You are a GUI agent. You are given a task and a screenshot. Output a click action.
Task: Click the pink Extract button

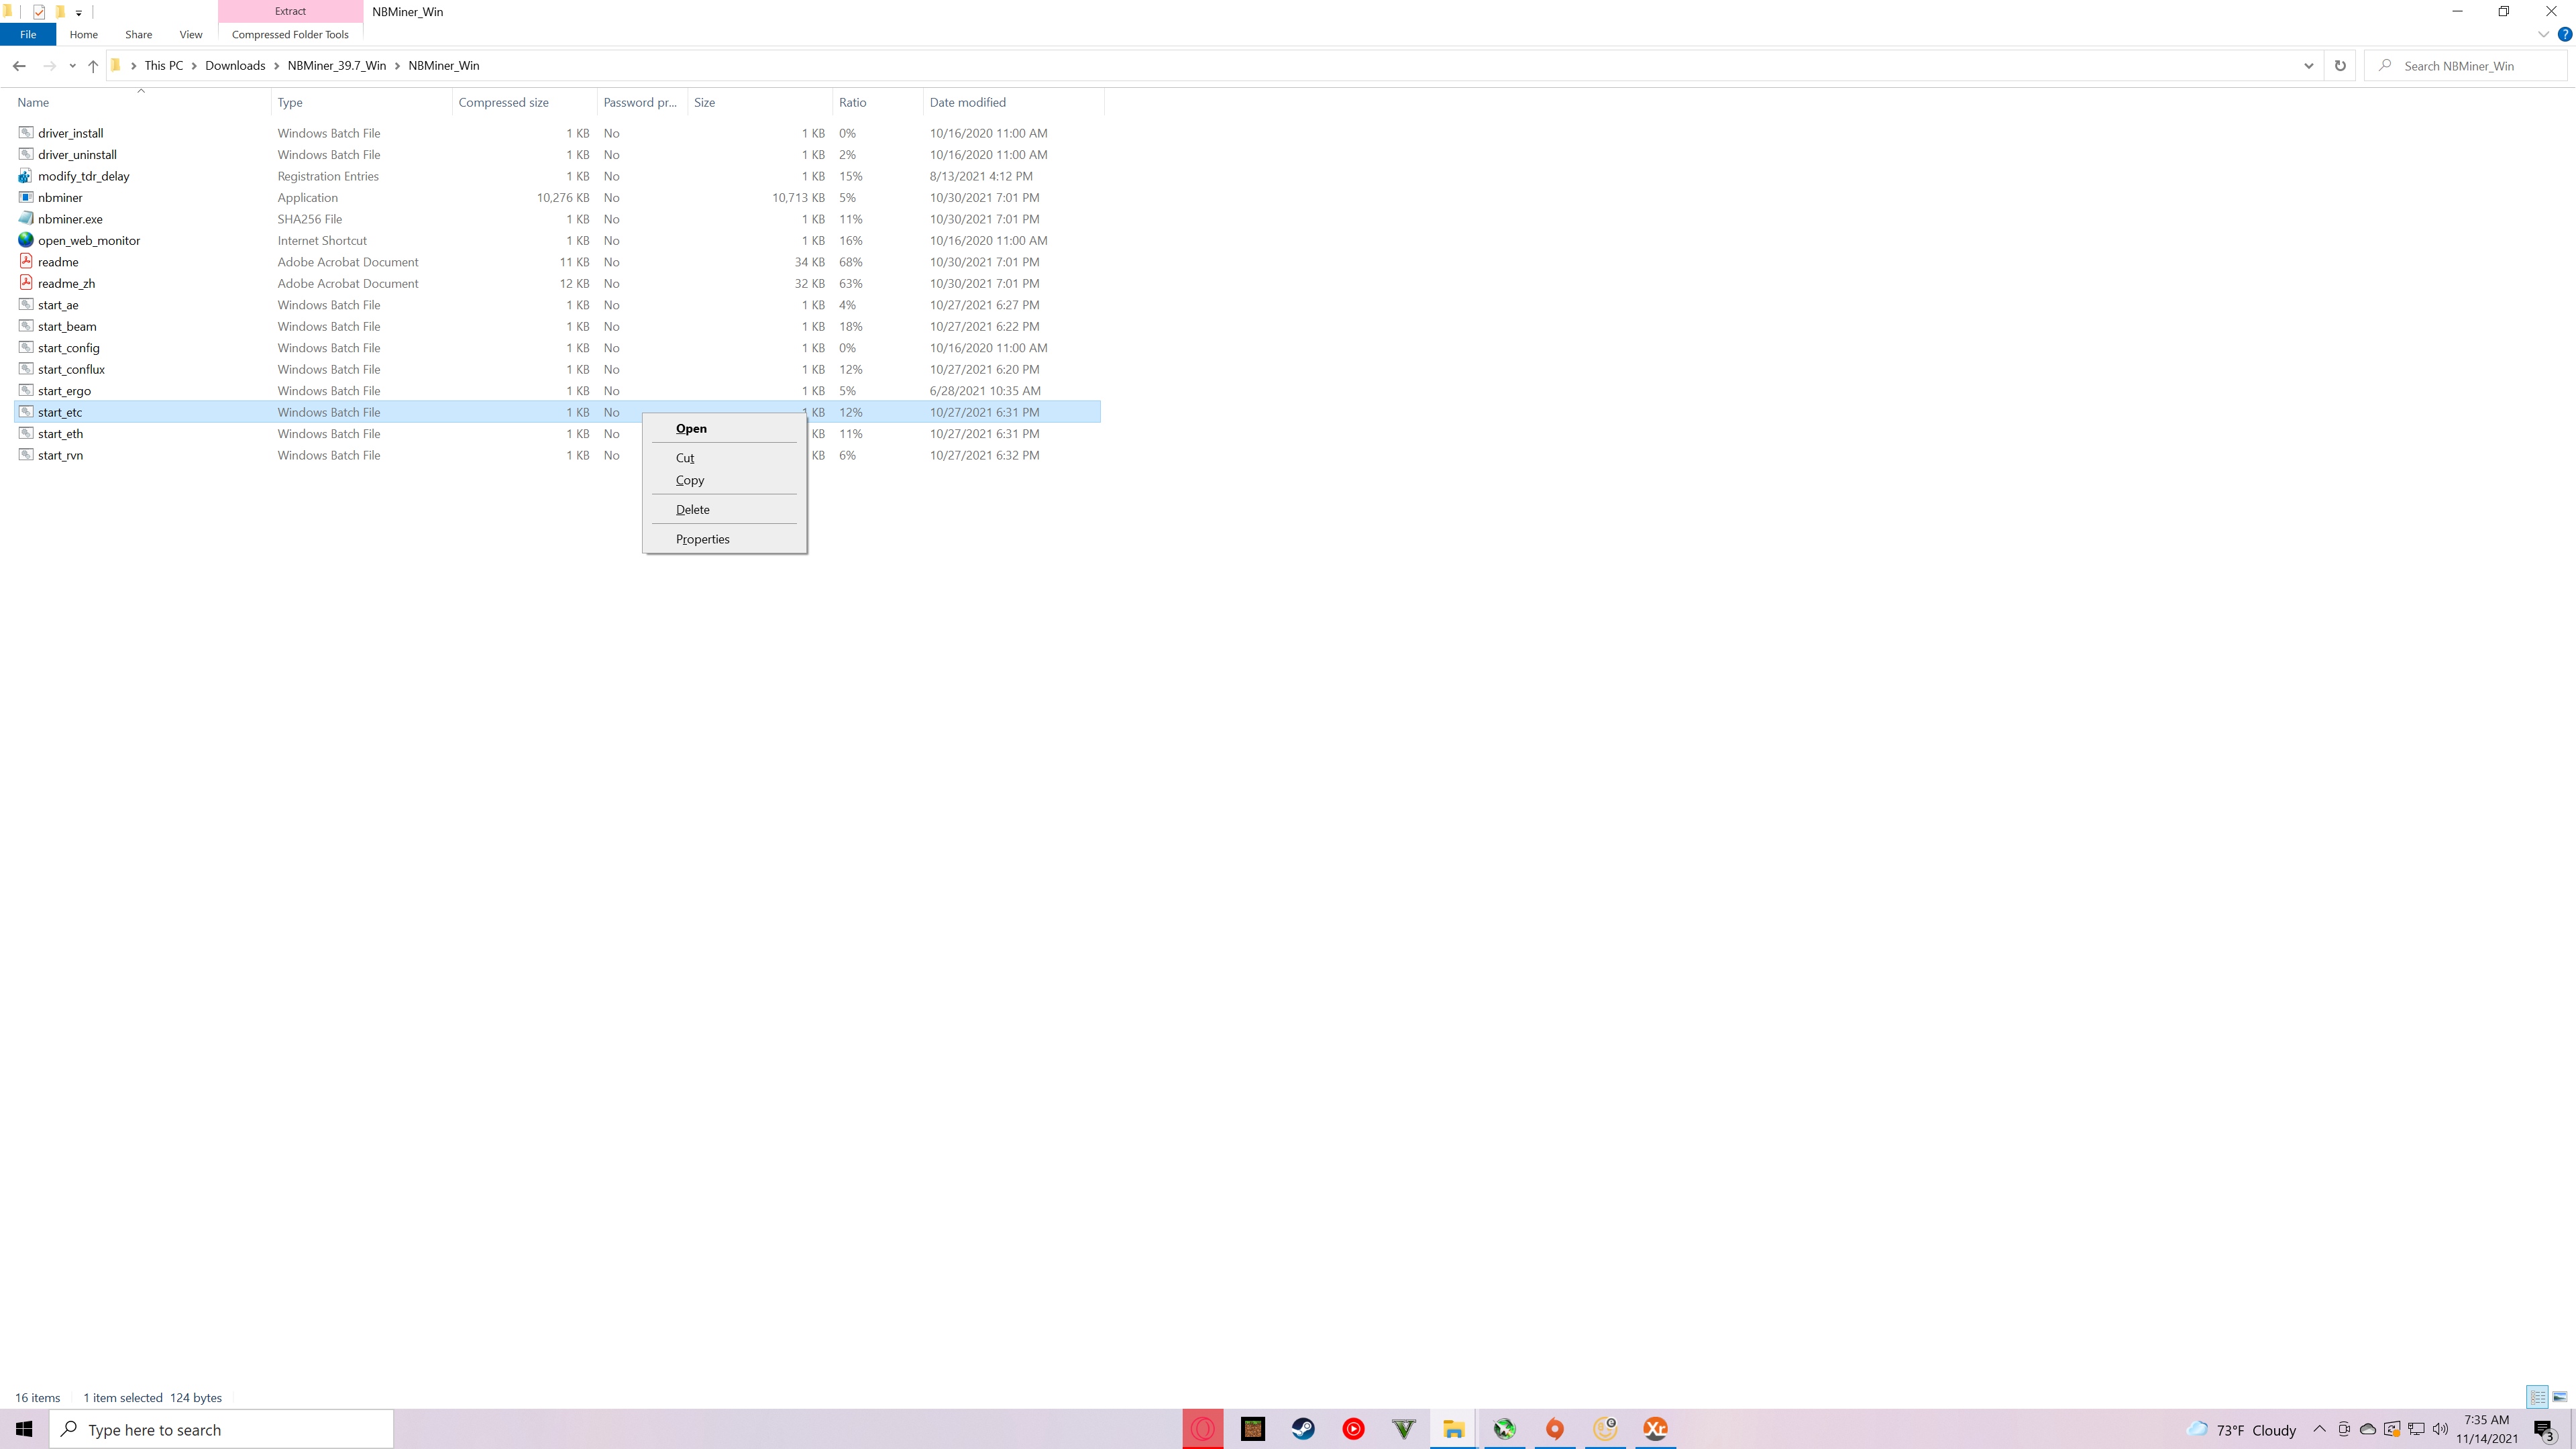pos(290,11)
